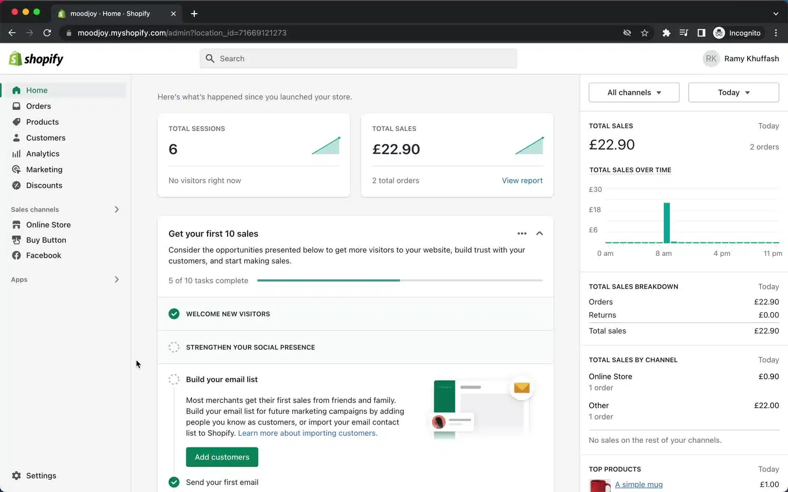Collapse the Get your first 10 sales card
788x492 pixels.
(539, 233)
